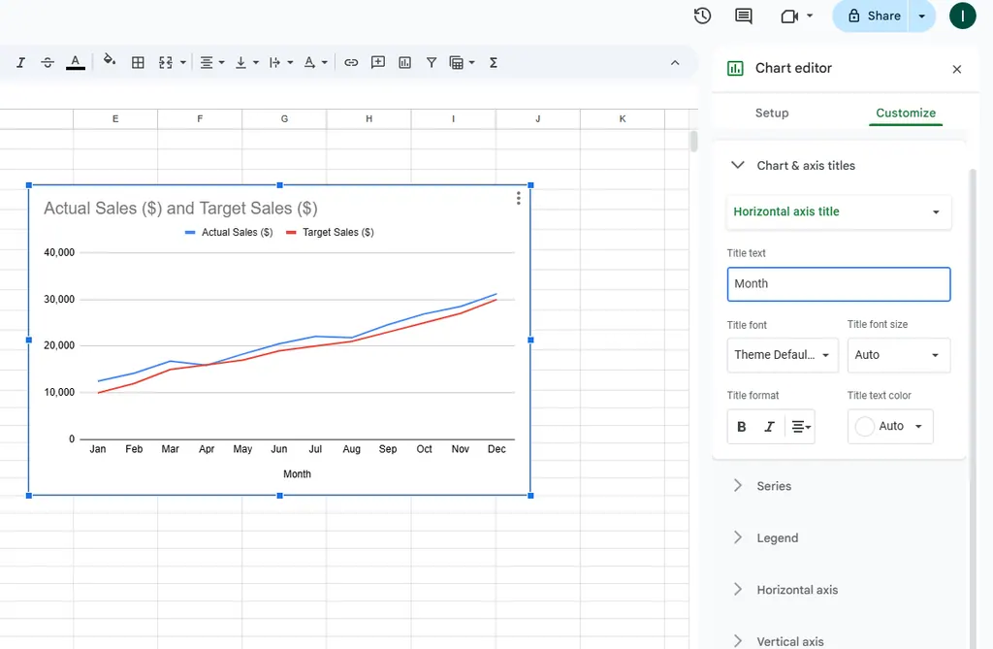
Task: Create a filter with funnel icon
Action: click(x=432, y=63)
